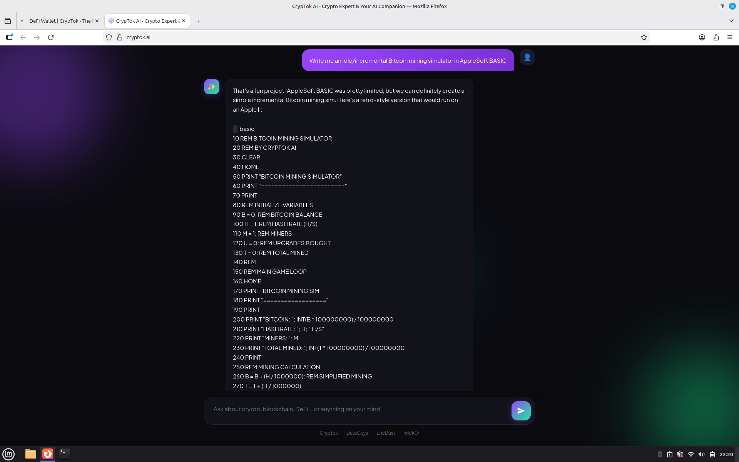Bookmark this page with the star icon

point(644,37)
